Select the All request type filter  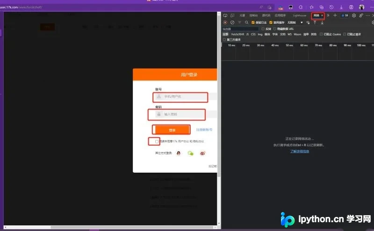[225, 34]
